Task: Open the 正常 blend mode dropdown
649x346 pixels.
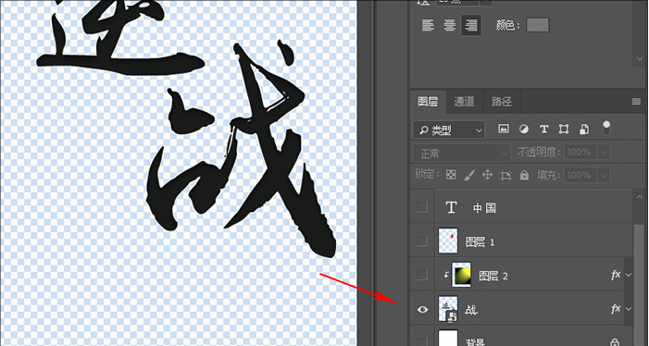Action: tap(461, 153)
